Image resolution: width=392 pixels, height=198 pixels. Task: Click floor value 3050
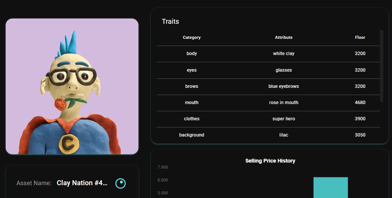360,135
